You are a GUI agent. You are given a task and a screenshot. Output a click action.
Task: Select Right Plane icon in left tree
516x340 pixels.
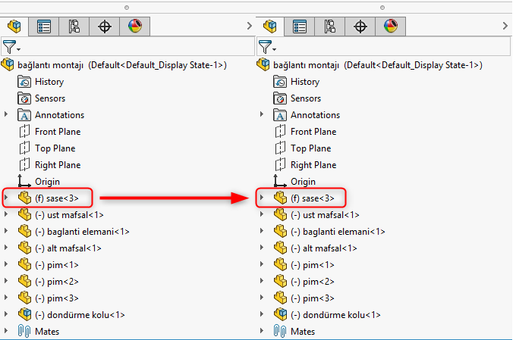coord(24,165)
